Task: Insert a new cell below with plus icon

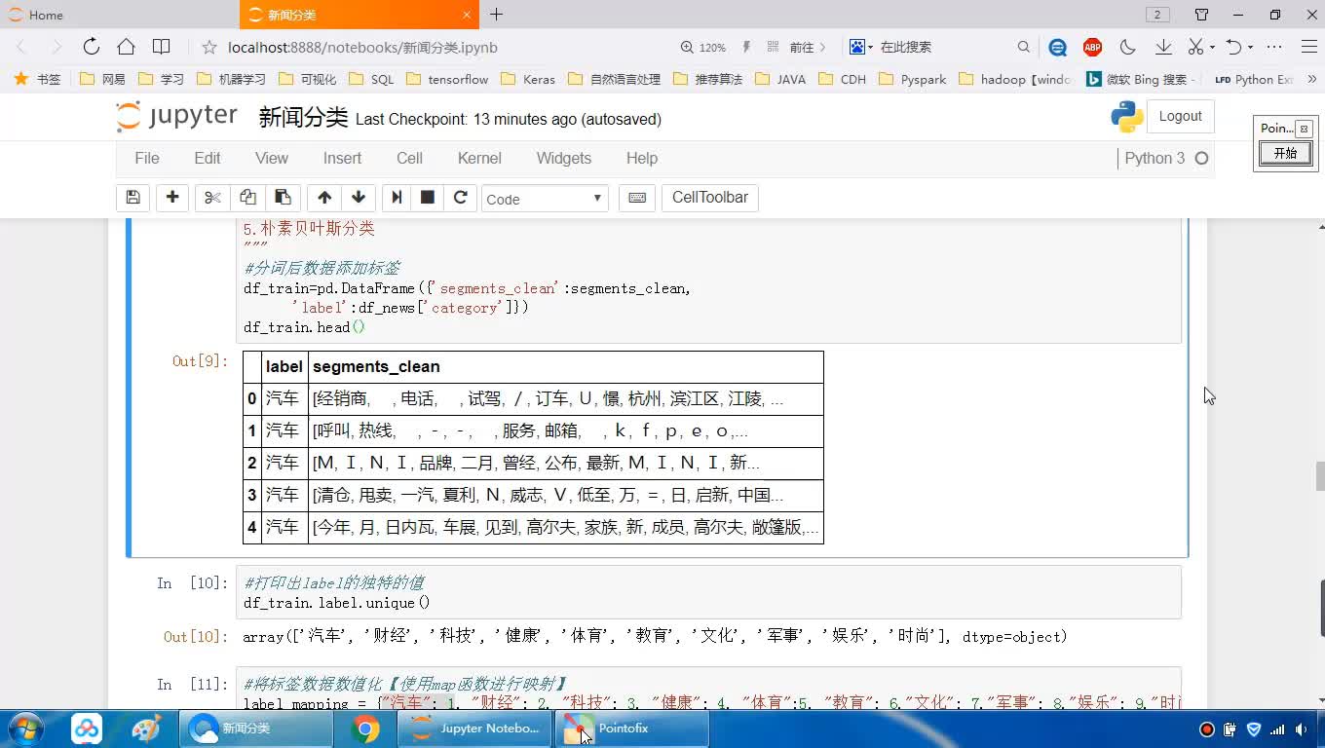Action: (x=172, y=198)
